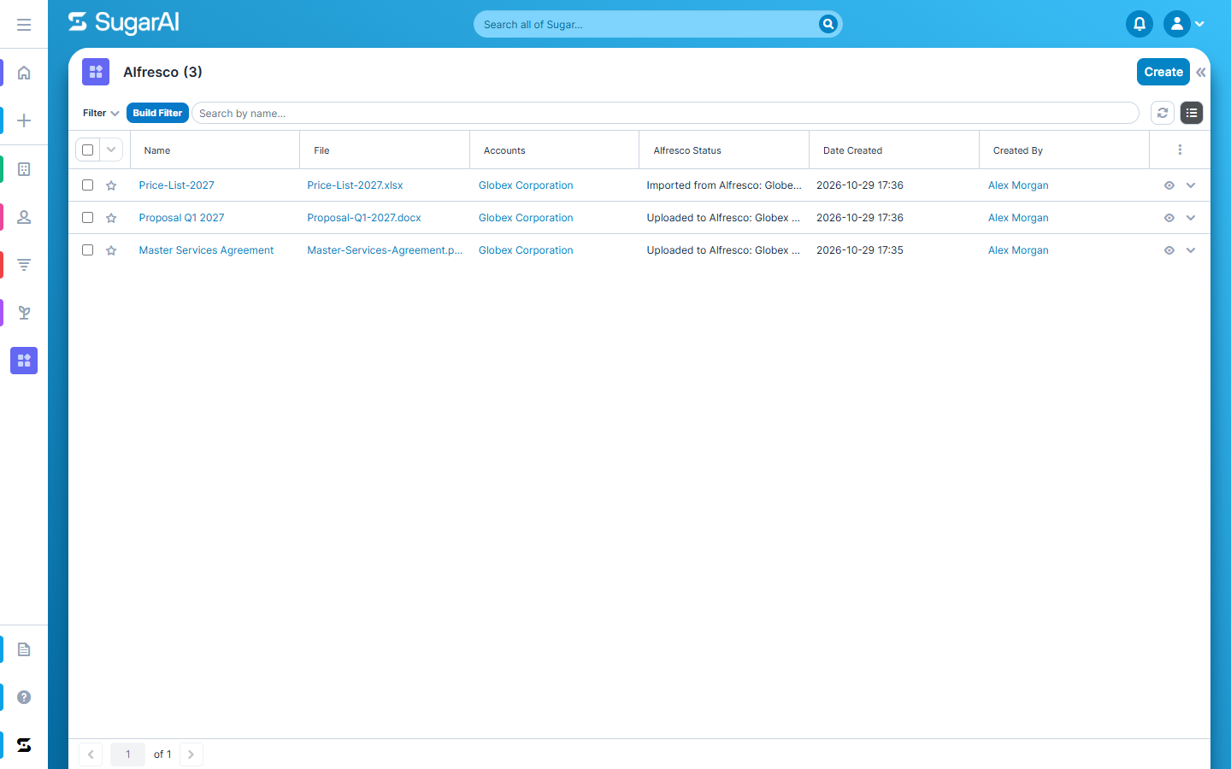Open bulk actions dropdown next to select-all

(111, 150)
